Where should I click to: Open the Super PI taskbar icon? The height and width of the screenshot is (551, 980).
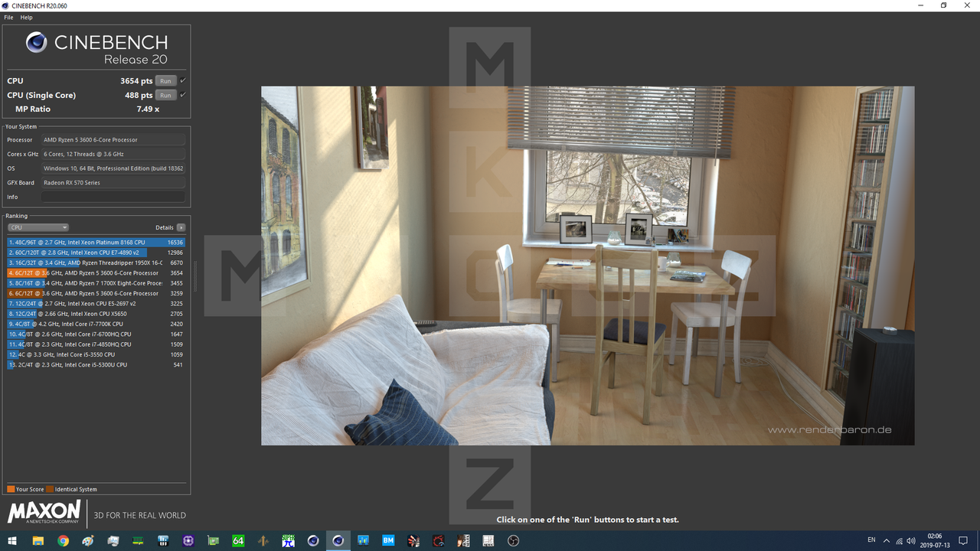point(288,540)
